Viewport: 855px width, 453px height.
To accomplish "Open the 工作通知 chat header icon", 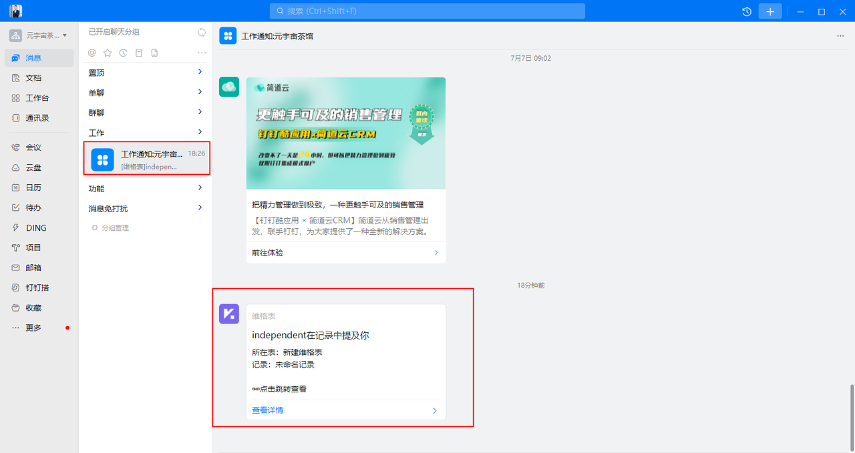I will [x=228, y=36].
